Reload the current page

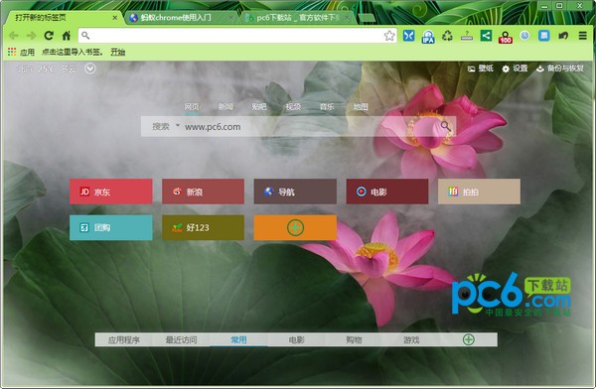tap(49, 36)
